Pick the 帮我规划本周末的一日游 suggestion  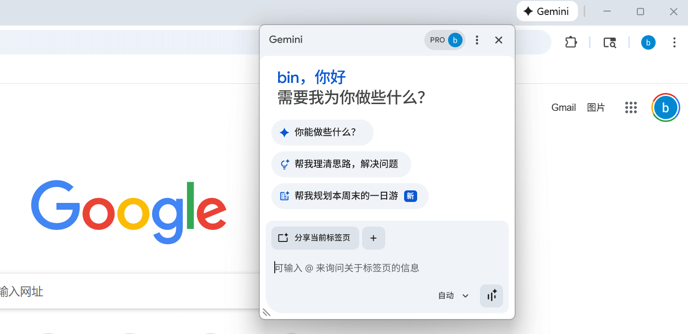coord(350,196)
